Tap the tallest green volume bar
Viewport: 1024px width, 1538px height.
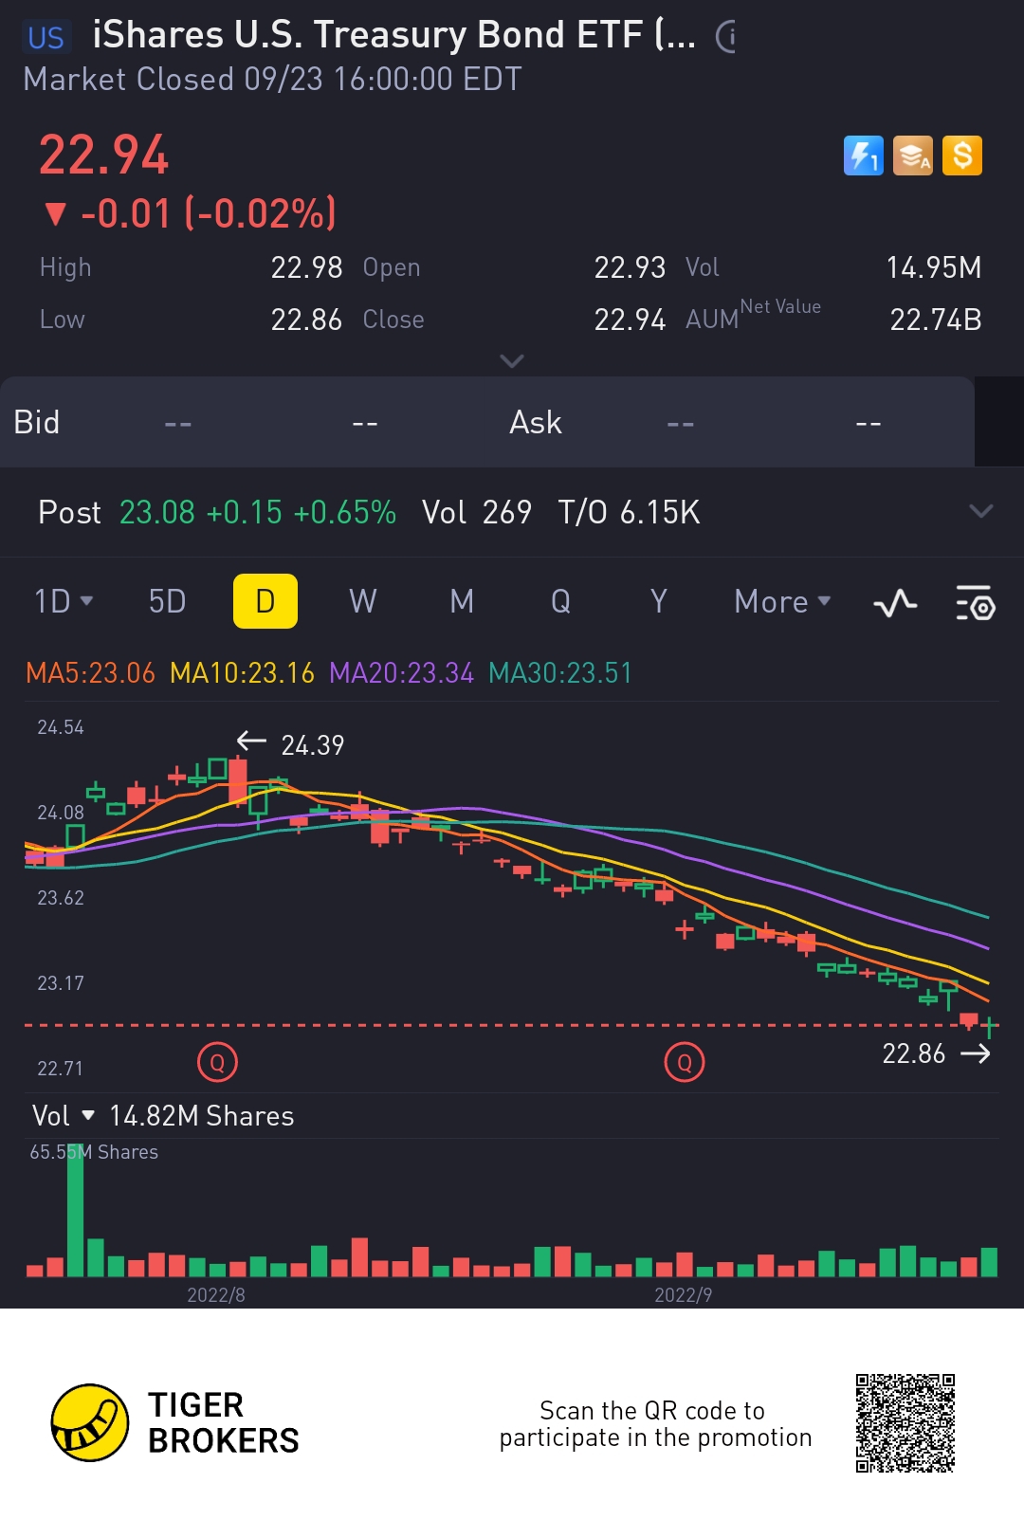pyautogui.click(x=75, y=1211)
